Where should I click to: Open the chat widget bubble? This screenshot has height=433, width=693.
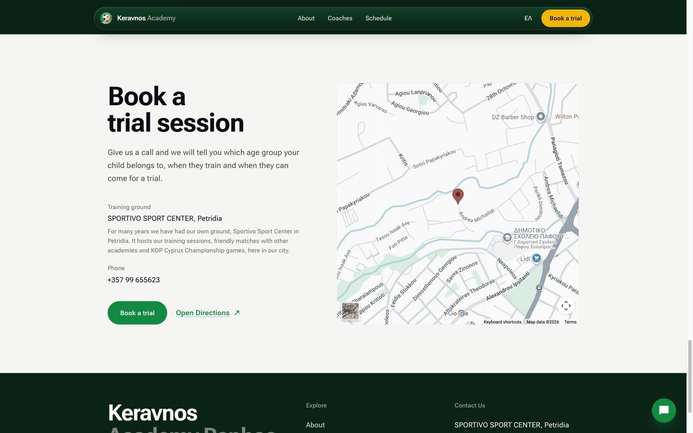click(x=664, y=410)
